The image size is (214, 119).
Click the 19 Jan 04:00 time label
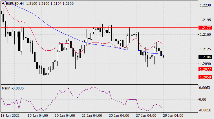(x=65, y=116)
